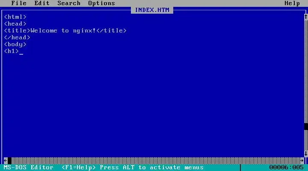This screenshot has height=171, width=308.
Task: Open the Help menu
Action: click(292, 3)
